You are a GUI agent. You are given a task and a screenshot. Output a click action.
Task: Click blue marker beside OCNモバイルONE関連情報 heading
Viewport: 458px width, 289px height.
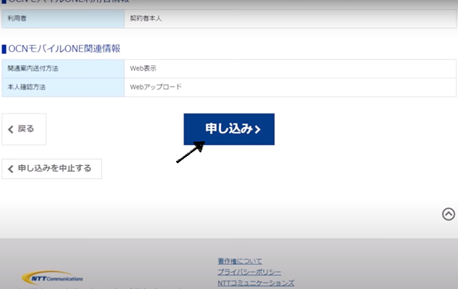pos(4,49)
